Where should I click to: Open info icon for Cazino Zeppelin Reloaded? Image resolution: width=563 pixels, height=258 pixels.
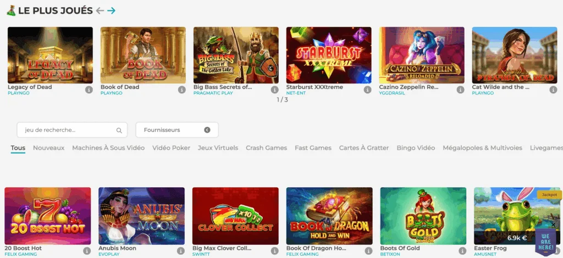click(x=460, y=89)
